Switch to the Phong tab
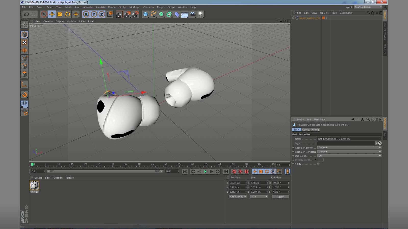Screen dimensions: 408x229 point(315,130)
